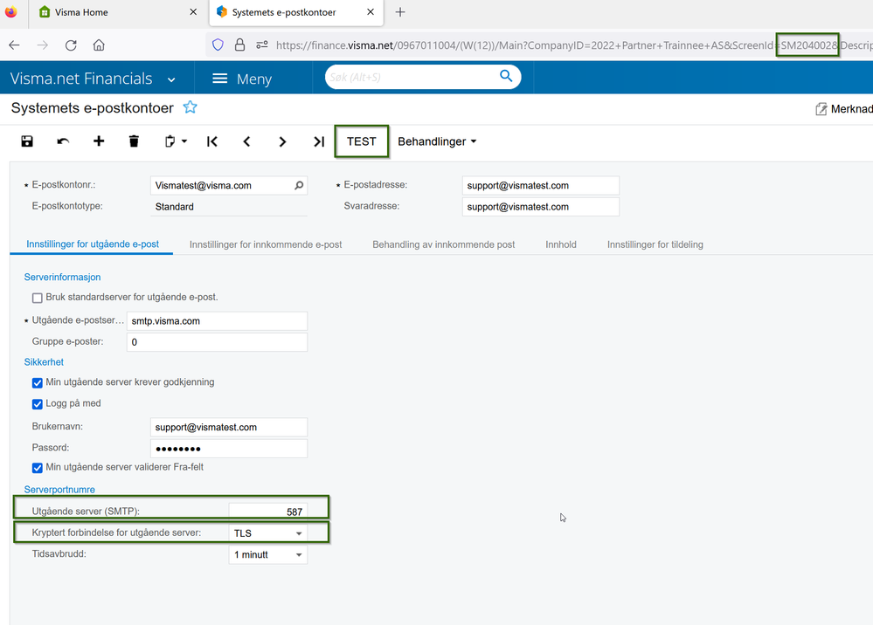873x625 pixels.
Task: Open the Merknad notes icon
Action: click(821, 109)
